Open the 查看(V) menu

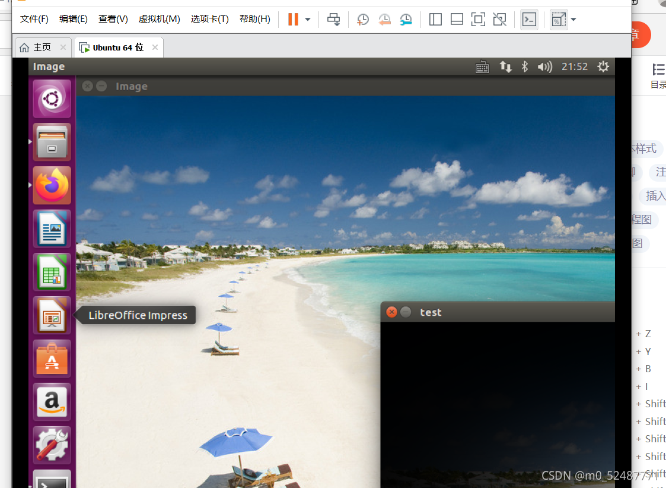[x=113, y=19]
